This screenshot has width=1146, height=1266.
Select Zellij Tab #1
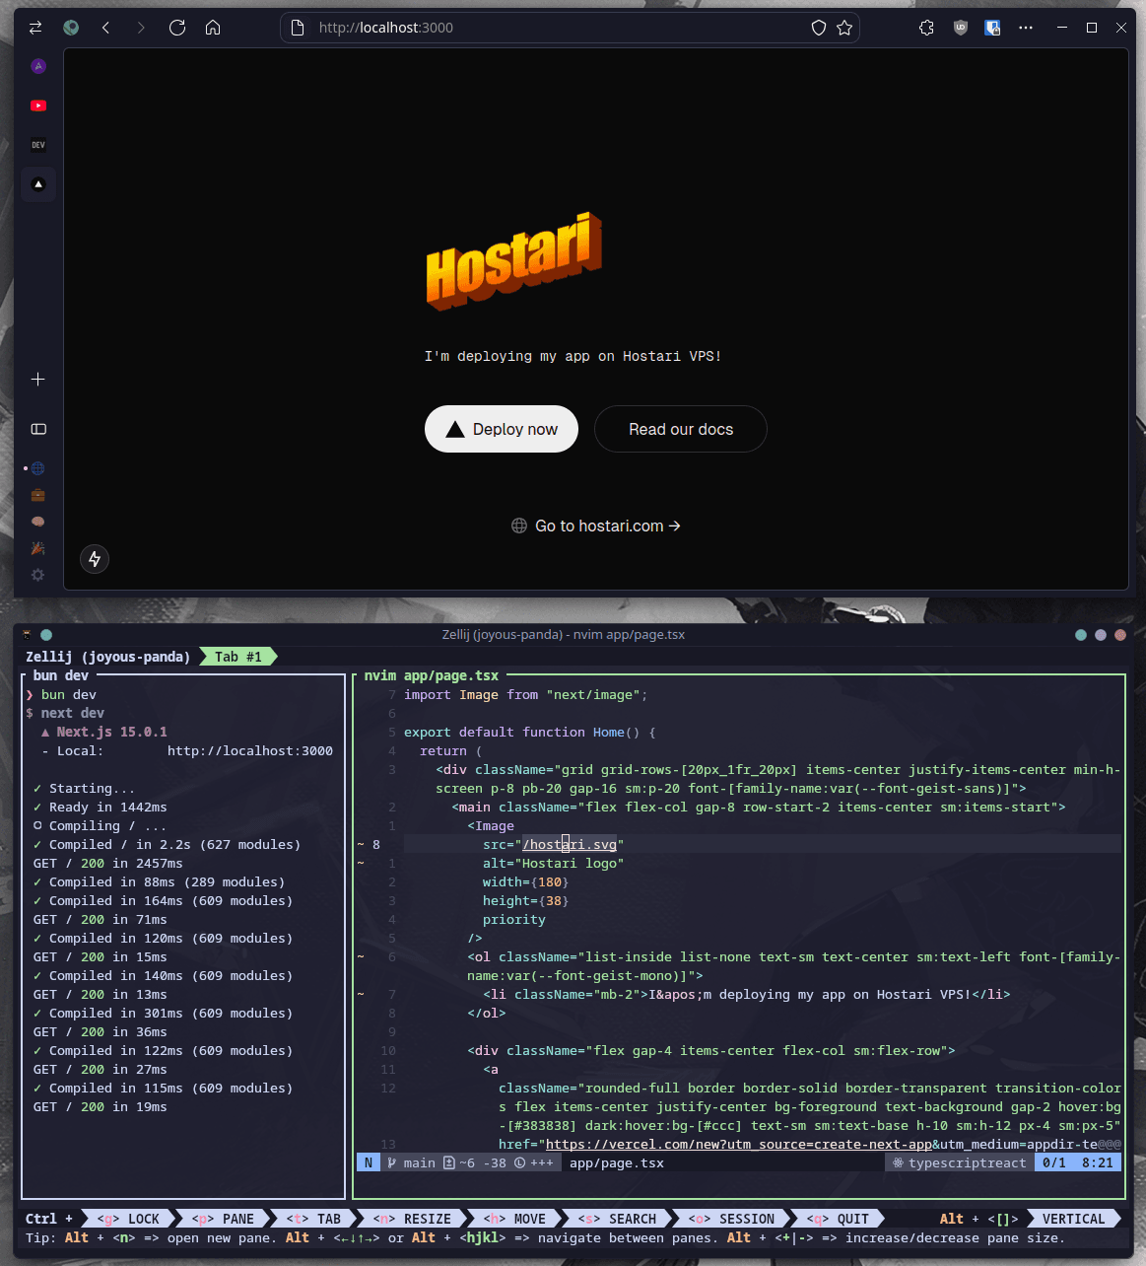coord(237,657)
